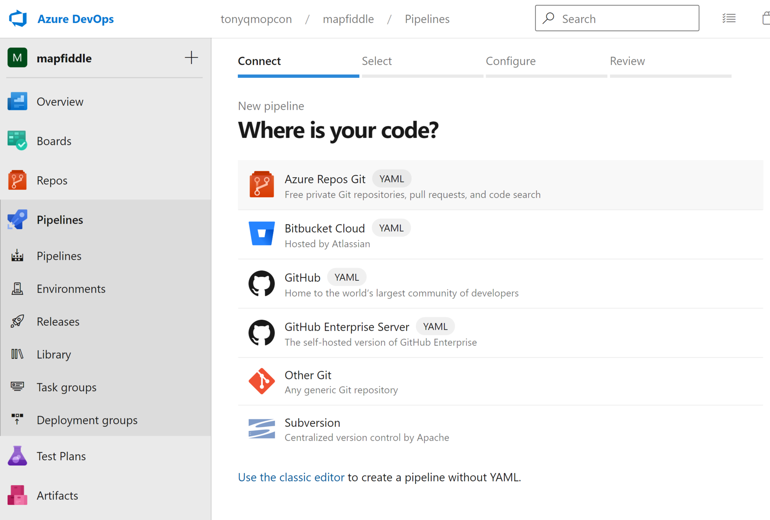This screenshot has width=770, height=520.
Task: Choose Azure Repos Git as the source
Action: pos(325,179)
